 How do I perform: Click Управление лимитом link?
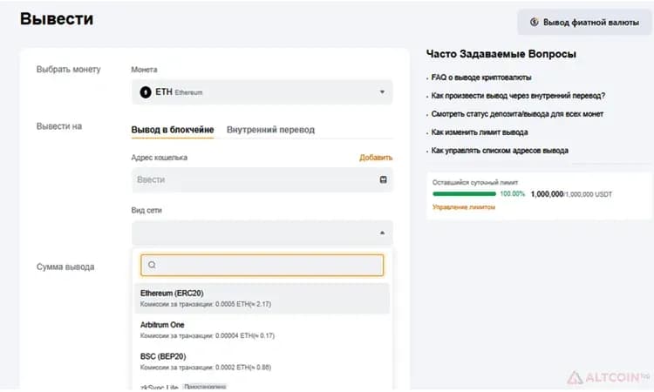tap(463, 207)
